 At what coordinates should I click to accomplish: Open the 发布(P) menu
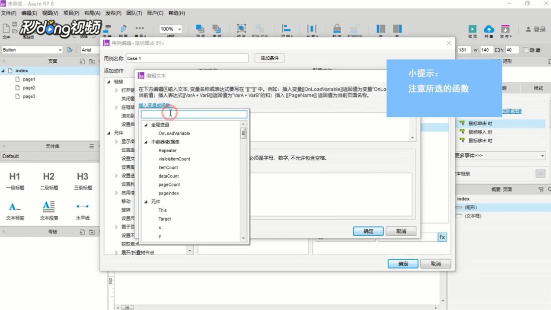[x=114, y=13]
